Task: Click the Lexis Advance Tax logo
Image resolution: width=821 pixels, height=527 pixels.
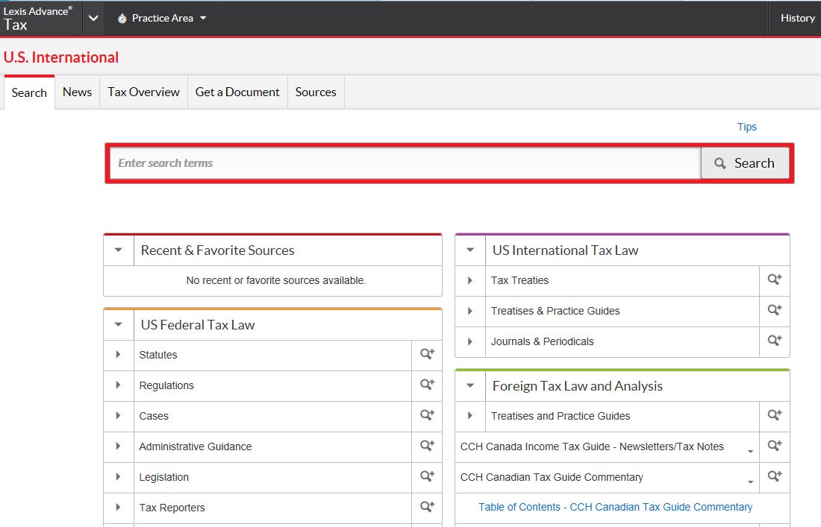Action: point(38,19)
